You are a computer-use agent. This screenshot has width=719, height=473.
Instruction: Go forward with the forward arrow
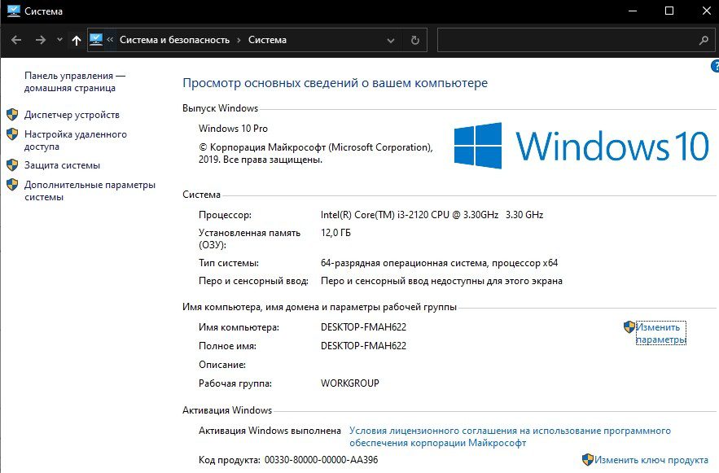pos(41,41)
